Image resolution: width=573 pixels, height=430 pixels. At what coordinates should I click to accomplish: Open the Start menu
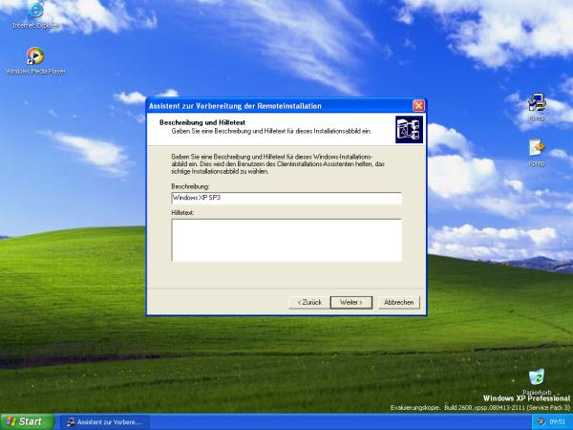click(28, 421)
